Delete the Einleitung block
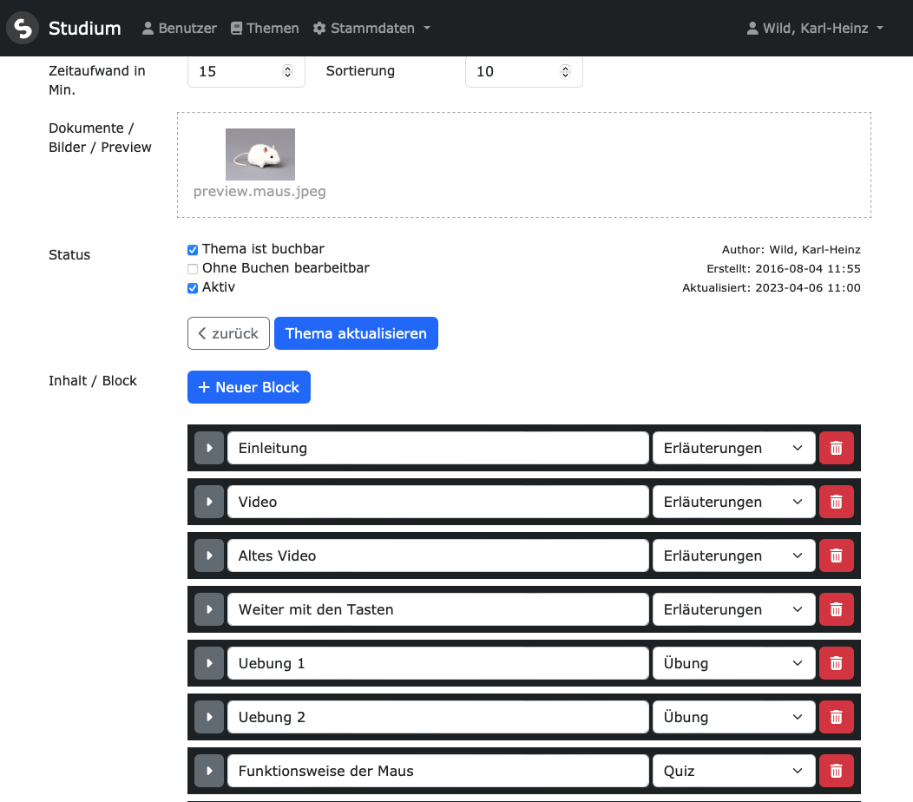Viewport: 913px width, 802px height. (836, 448)
